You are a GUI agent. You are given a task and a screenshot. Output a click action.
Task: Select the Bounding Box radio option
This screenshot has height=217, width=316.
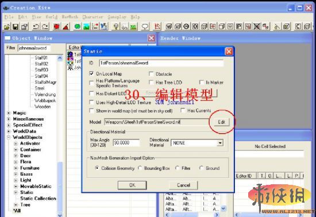pyautogui.click(x=140, y=168)
